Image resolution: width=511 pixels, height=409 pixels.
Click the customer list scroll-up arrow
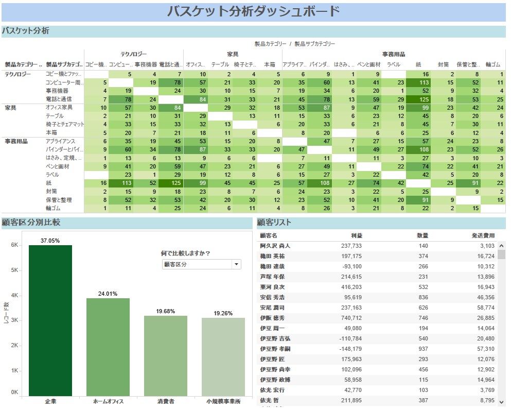tap(502, 246)
